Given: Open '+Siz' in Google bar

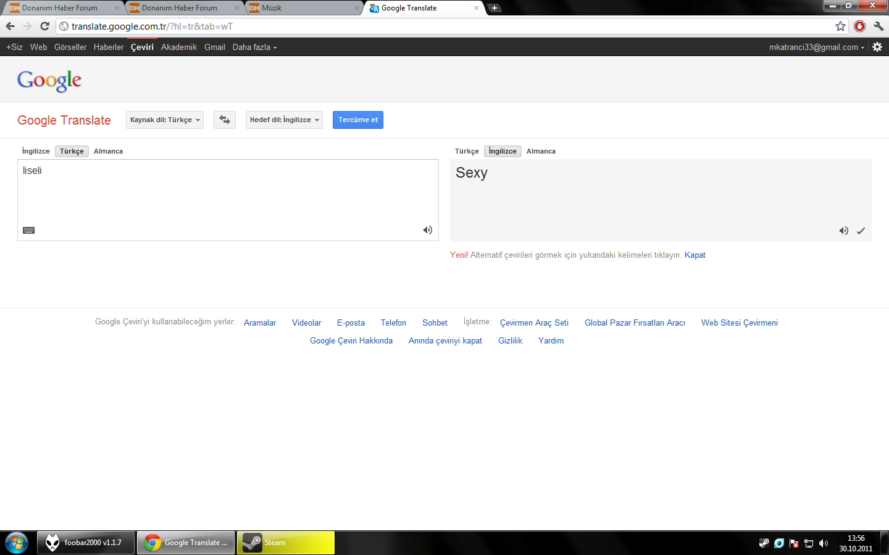Looking at the screenshot, I should coord(14,47).
